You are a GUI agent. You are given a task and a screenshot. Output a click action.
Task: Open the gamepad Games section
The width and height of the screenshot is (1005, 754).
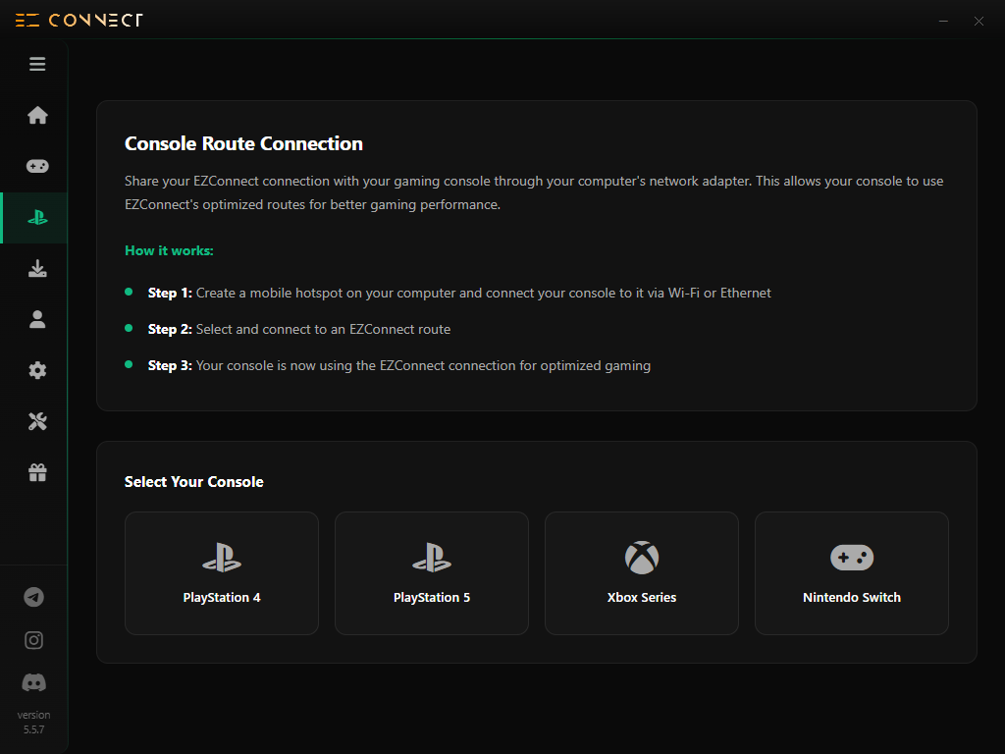coord(37,166)
